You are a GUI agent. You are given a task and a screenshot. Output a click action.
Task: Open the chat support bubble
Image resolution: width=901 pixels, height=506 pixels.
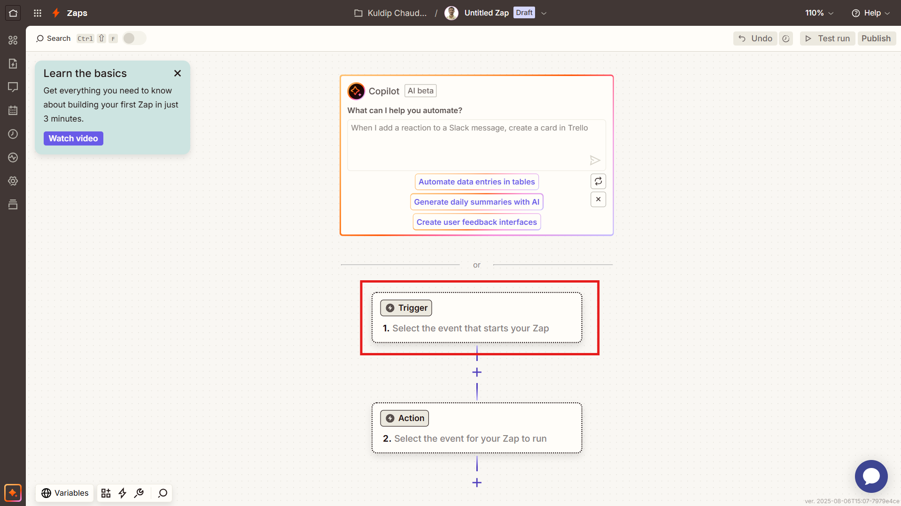(871, 476)
